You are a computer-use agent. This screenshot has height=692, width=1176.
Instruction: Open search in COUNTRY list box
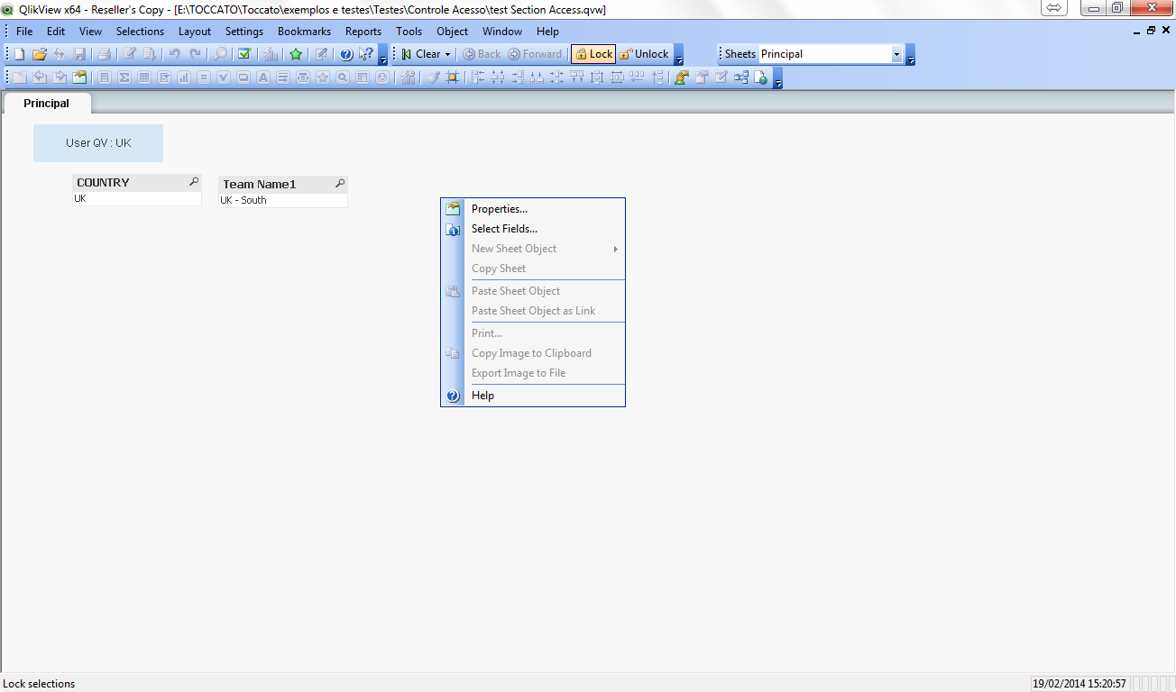pyautogui.click(x=194, y=182)
